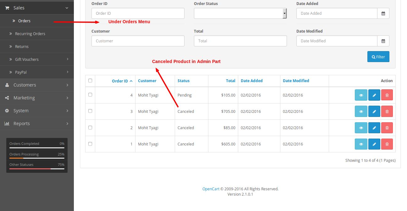The width and height of the screenshot is (407, 211).
Task: Delete order 3 with the trash icon
Action: coord(387,111)
